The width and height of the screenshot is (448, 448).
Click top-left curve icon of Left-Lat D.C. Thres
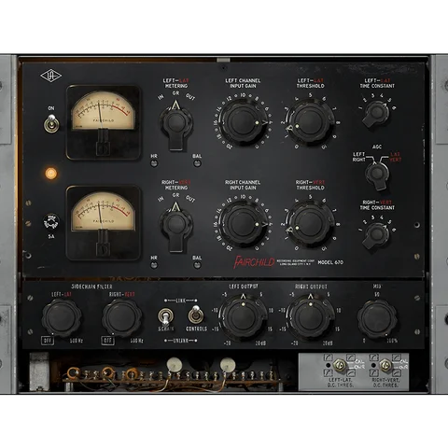coord(328,357)
